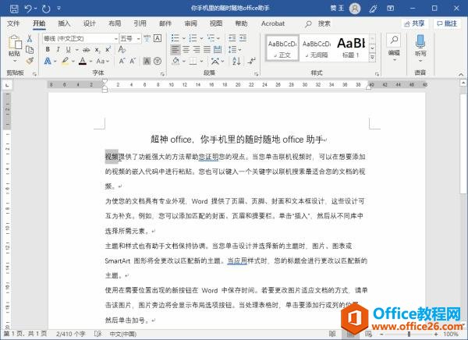This screenshot has height=340, width=468.
Task: Increase indent of the paragraph
Action: (243, 38)
